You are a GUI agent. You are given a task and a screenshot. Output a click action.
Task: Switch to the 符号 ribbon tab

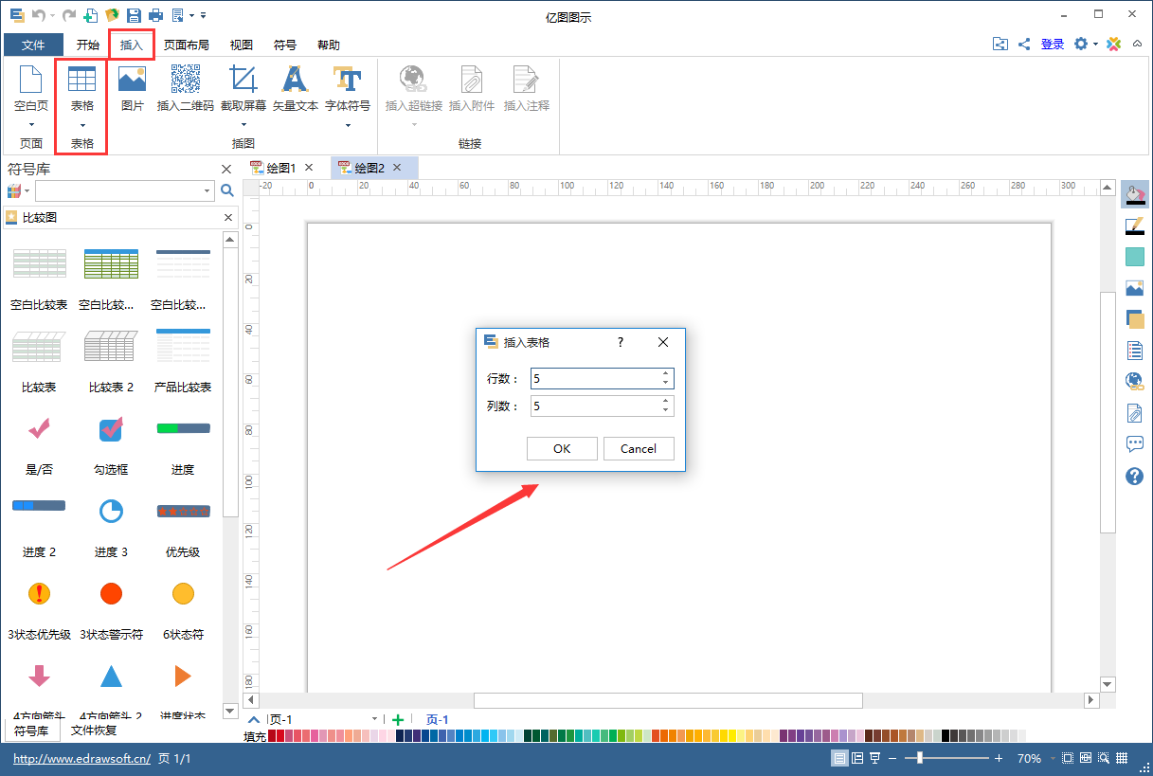coord(285,45)
